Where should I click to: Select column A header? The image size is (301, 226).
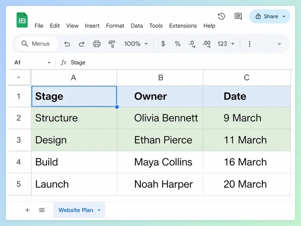point(74,77)
